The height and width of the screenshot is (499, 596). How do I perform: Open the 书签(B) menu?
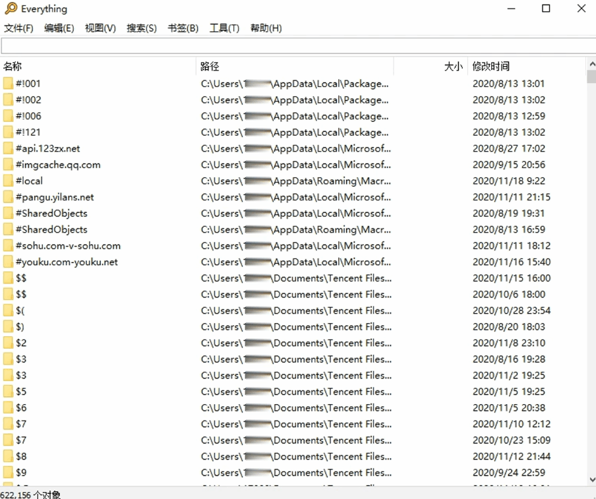pos(183,28)
